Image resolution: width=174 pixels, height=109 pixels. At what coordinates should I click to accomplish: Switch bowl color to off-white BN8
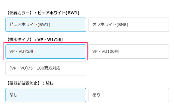(129, 25)
